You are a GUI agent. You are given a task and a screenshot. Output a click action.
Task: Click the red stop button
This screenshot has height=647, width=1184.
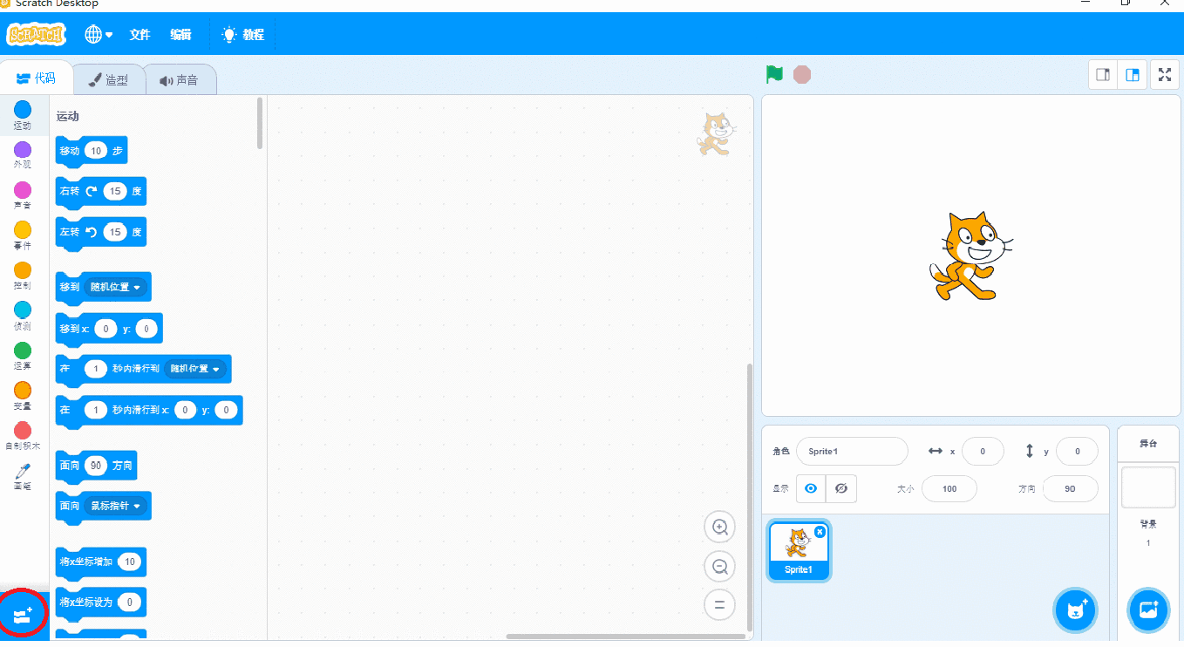click(802, 74)
